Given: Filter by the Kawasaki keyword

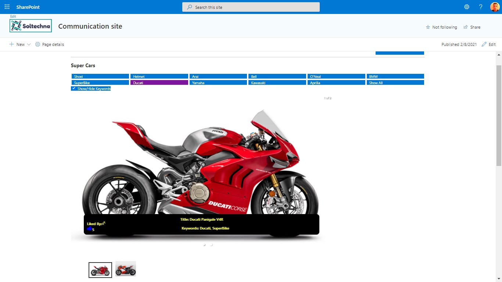Looking at the screenshot, I should (277, 83).
